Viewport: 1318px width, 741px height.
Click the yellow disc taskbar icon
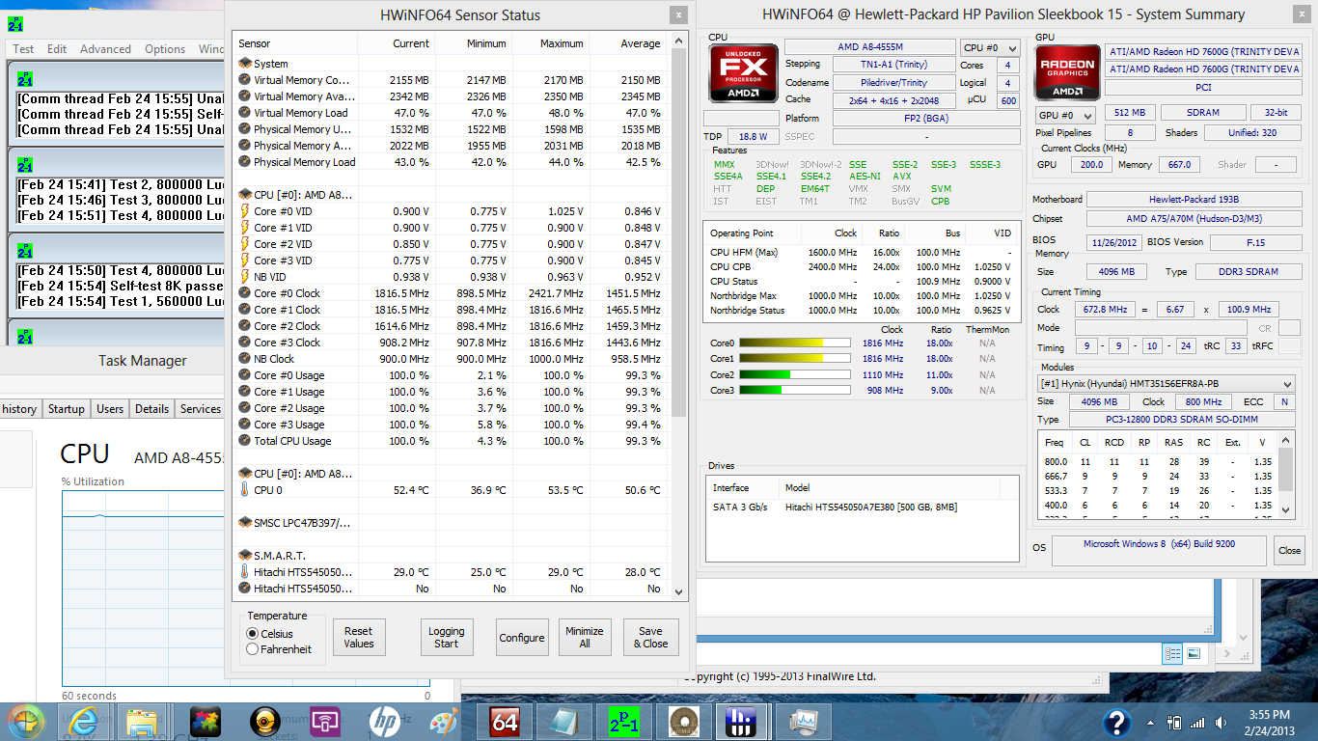[264, 721]
